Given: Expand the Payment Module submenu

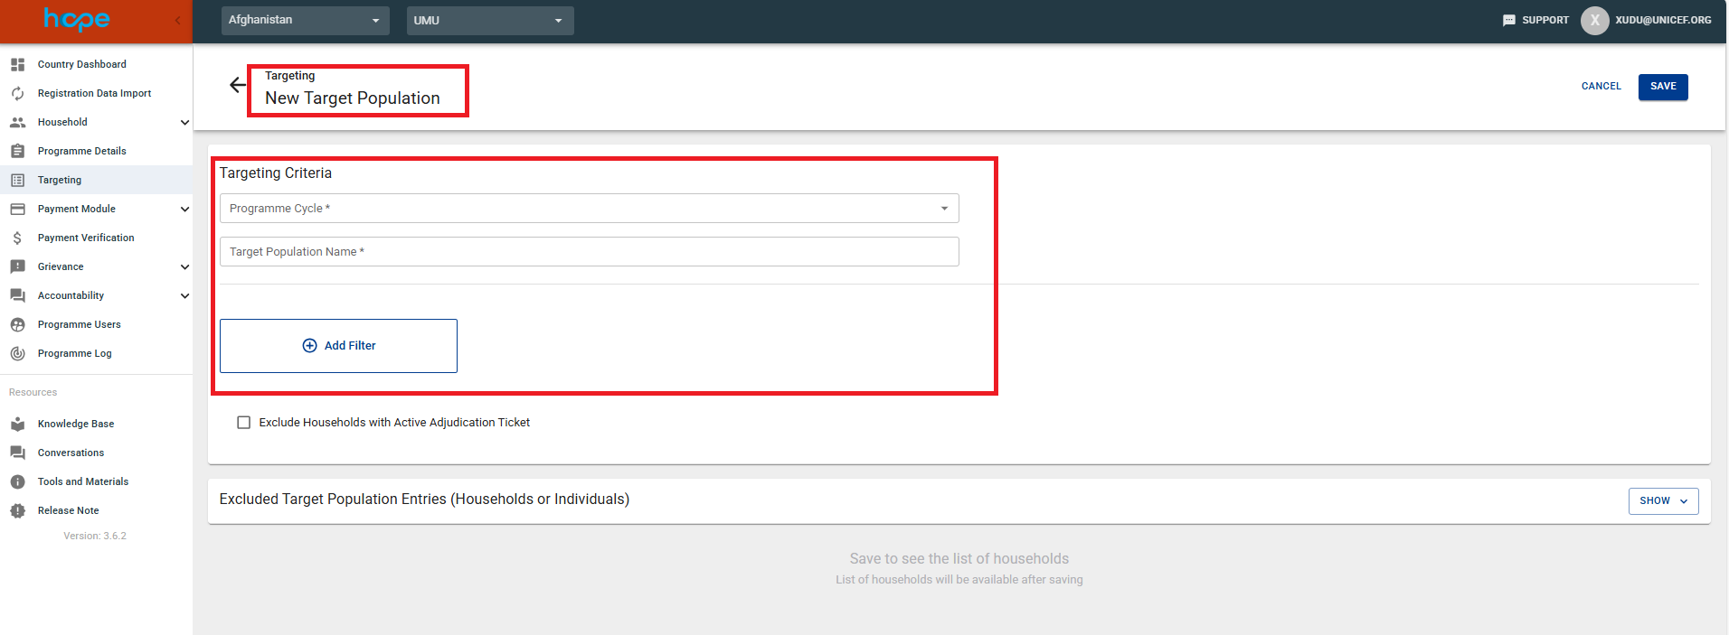Looking at the screenshot, I should [x=184, y=210].
